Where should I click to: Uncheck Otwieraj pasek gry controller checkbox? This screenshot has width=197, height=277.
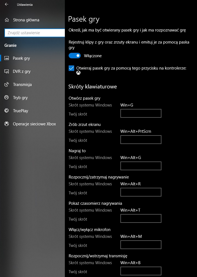pyautogui.click(x=71, y=68)
